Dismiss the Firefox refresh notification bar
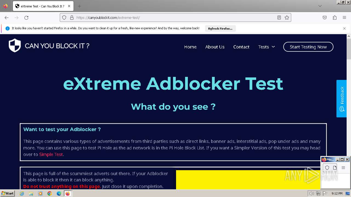The height and width of the screenshot is (197, 351). [x=344, y=28]
